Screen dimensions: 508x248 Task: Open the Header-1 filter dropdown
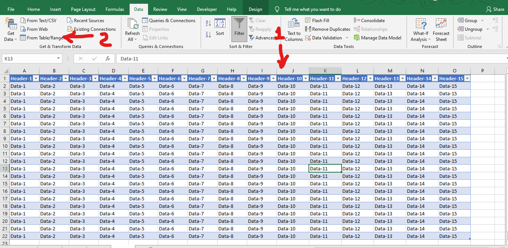coord(36,78)
